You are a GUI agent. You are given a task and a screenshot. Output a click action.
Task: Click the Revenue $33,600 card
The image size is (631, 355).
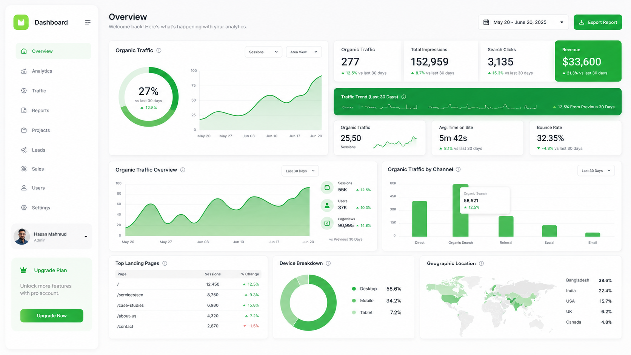588,61
